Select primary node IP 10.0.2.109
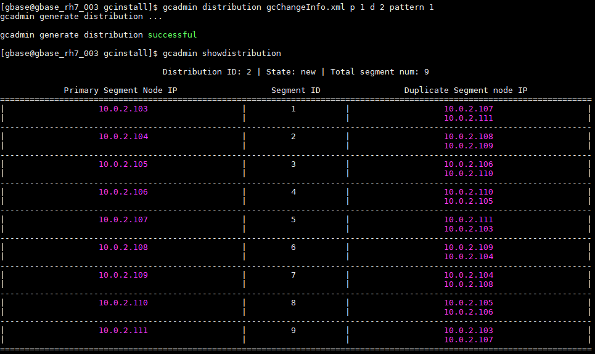Image resolution: width=595 pixels, height=354 pixels. [123, 275]
